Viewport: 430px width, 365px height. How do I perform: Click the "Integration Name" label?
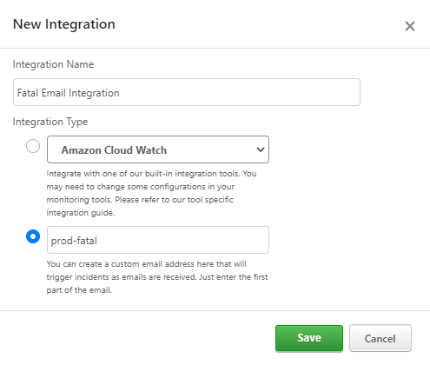[53, 64]
